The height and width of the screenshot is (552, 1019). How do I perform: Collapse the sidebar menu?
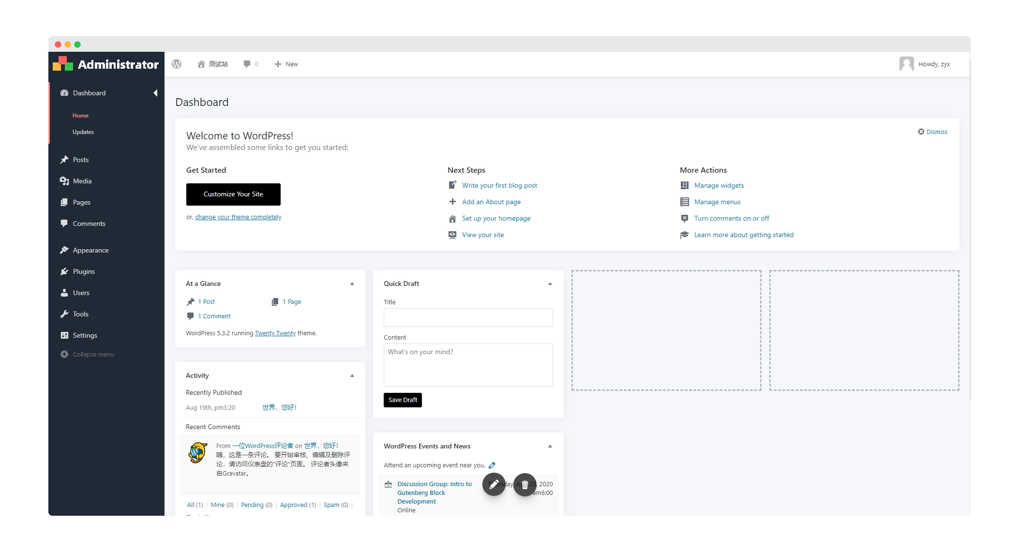pyautogui.click(x=87, y=354)
